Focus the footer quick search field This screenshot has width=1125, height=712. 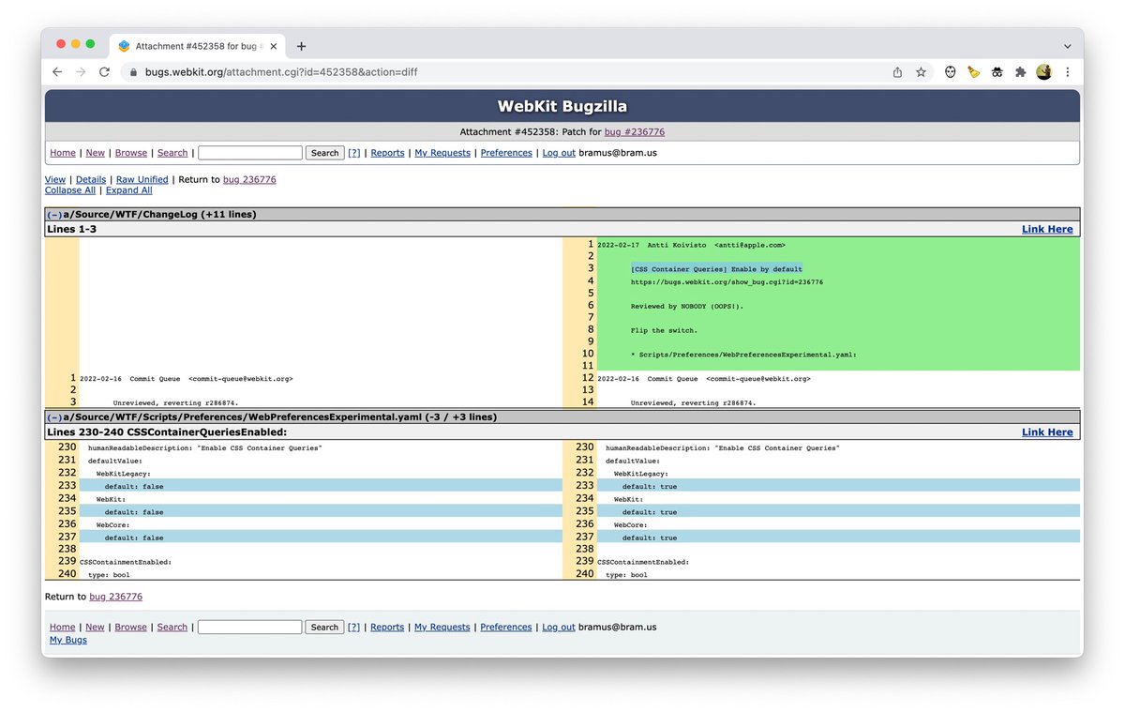pos(250,628)
